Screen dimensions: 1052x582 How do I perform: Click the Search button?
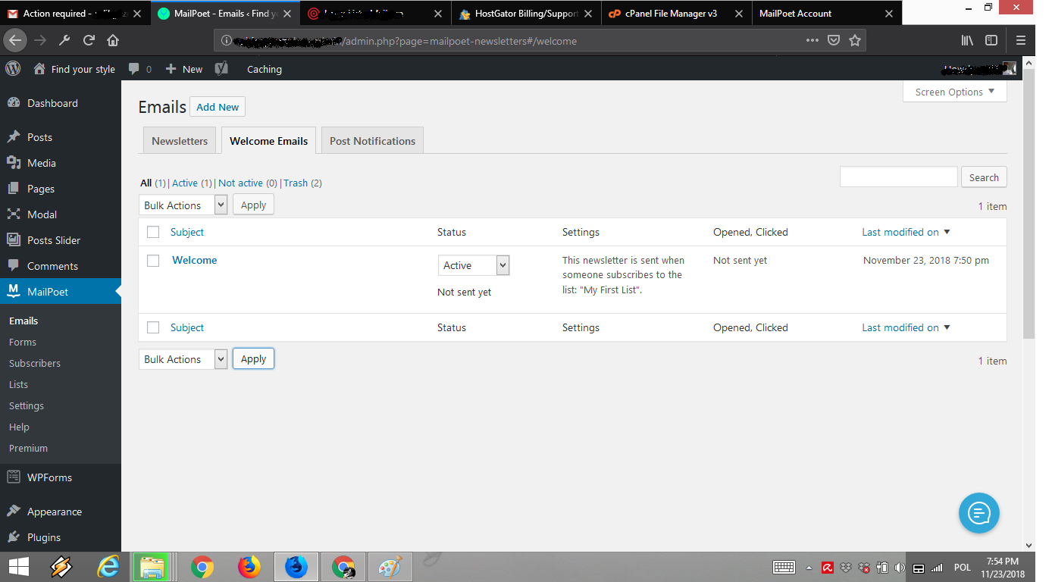pos(984,177)
